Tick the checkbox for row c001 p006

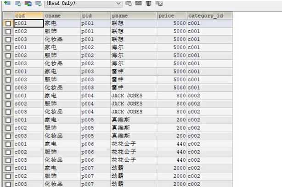tap(8, 144)
